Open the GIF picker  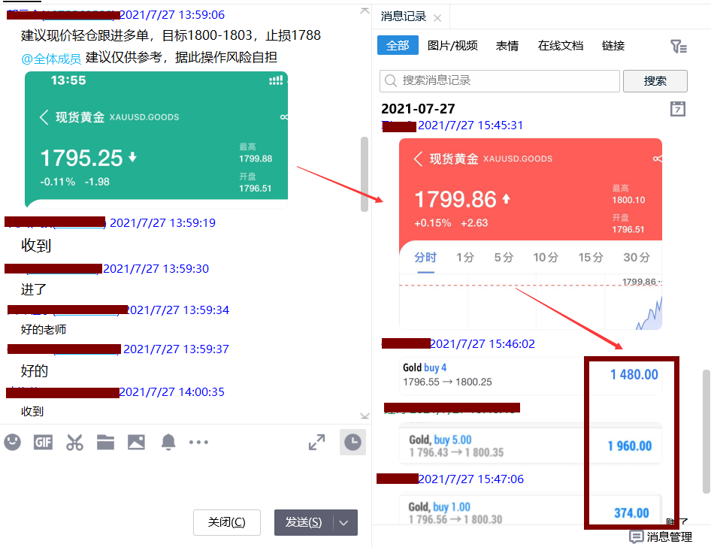tap(43, 442)
